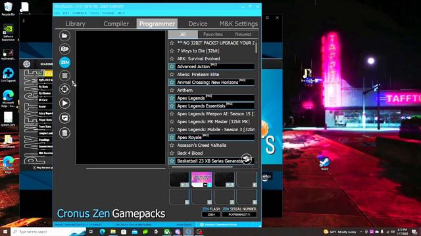Viewport: 421px width, 236px height.
Task: Toggle star for Apex Legends Essentials
Action: coord(172,106)
